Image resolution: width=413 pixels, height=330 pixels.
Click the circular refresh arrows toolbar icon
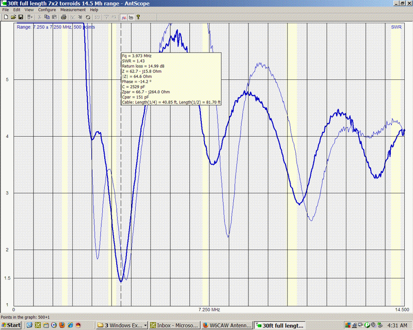click(x=88, y=17)
